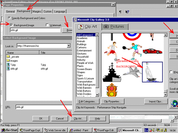The width and height of the screenshot is (178, 133).
Task: Click the globe web clips icon
Action: pos(174,103)
